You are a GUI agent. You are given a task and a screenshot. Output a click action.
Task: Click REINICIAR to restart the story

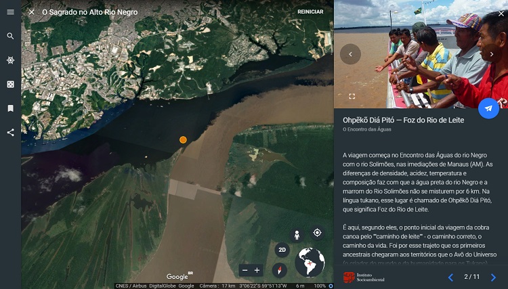pyautogui.click(x=310, y=12)
